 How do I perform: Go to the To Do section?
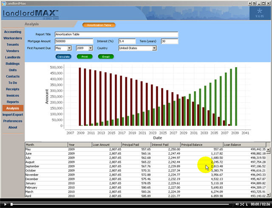pyautogui.click(x=13, y=83)
